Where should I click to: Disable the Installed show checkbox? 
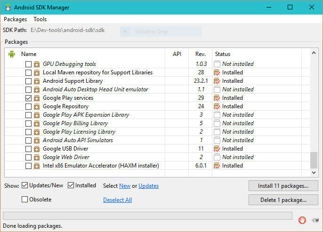coord(71,185)
